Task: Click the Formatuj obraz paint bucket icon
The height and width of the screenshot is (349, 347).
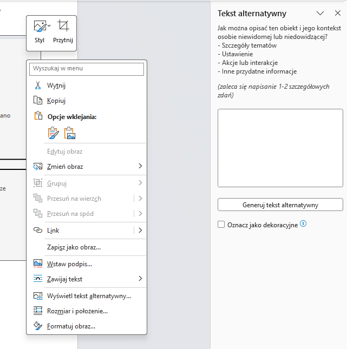Action: [38, 326]
